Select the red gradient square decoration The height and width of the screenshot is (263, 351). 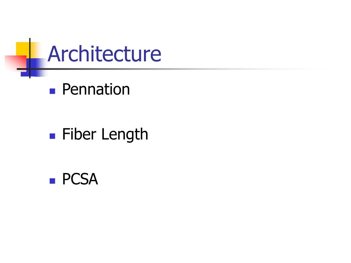pos(15,63)
